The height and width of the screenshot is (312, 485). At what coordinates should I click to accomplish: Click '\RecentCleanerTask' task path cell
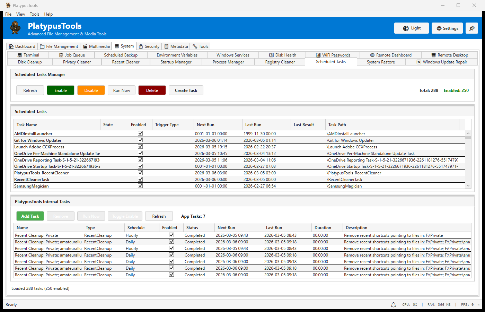pyautogui.click(x=344, y=180)
